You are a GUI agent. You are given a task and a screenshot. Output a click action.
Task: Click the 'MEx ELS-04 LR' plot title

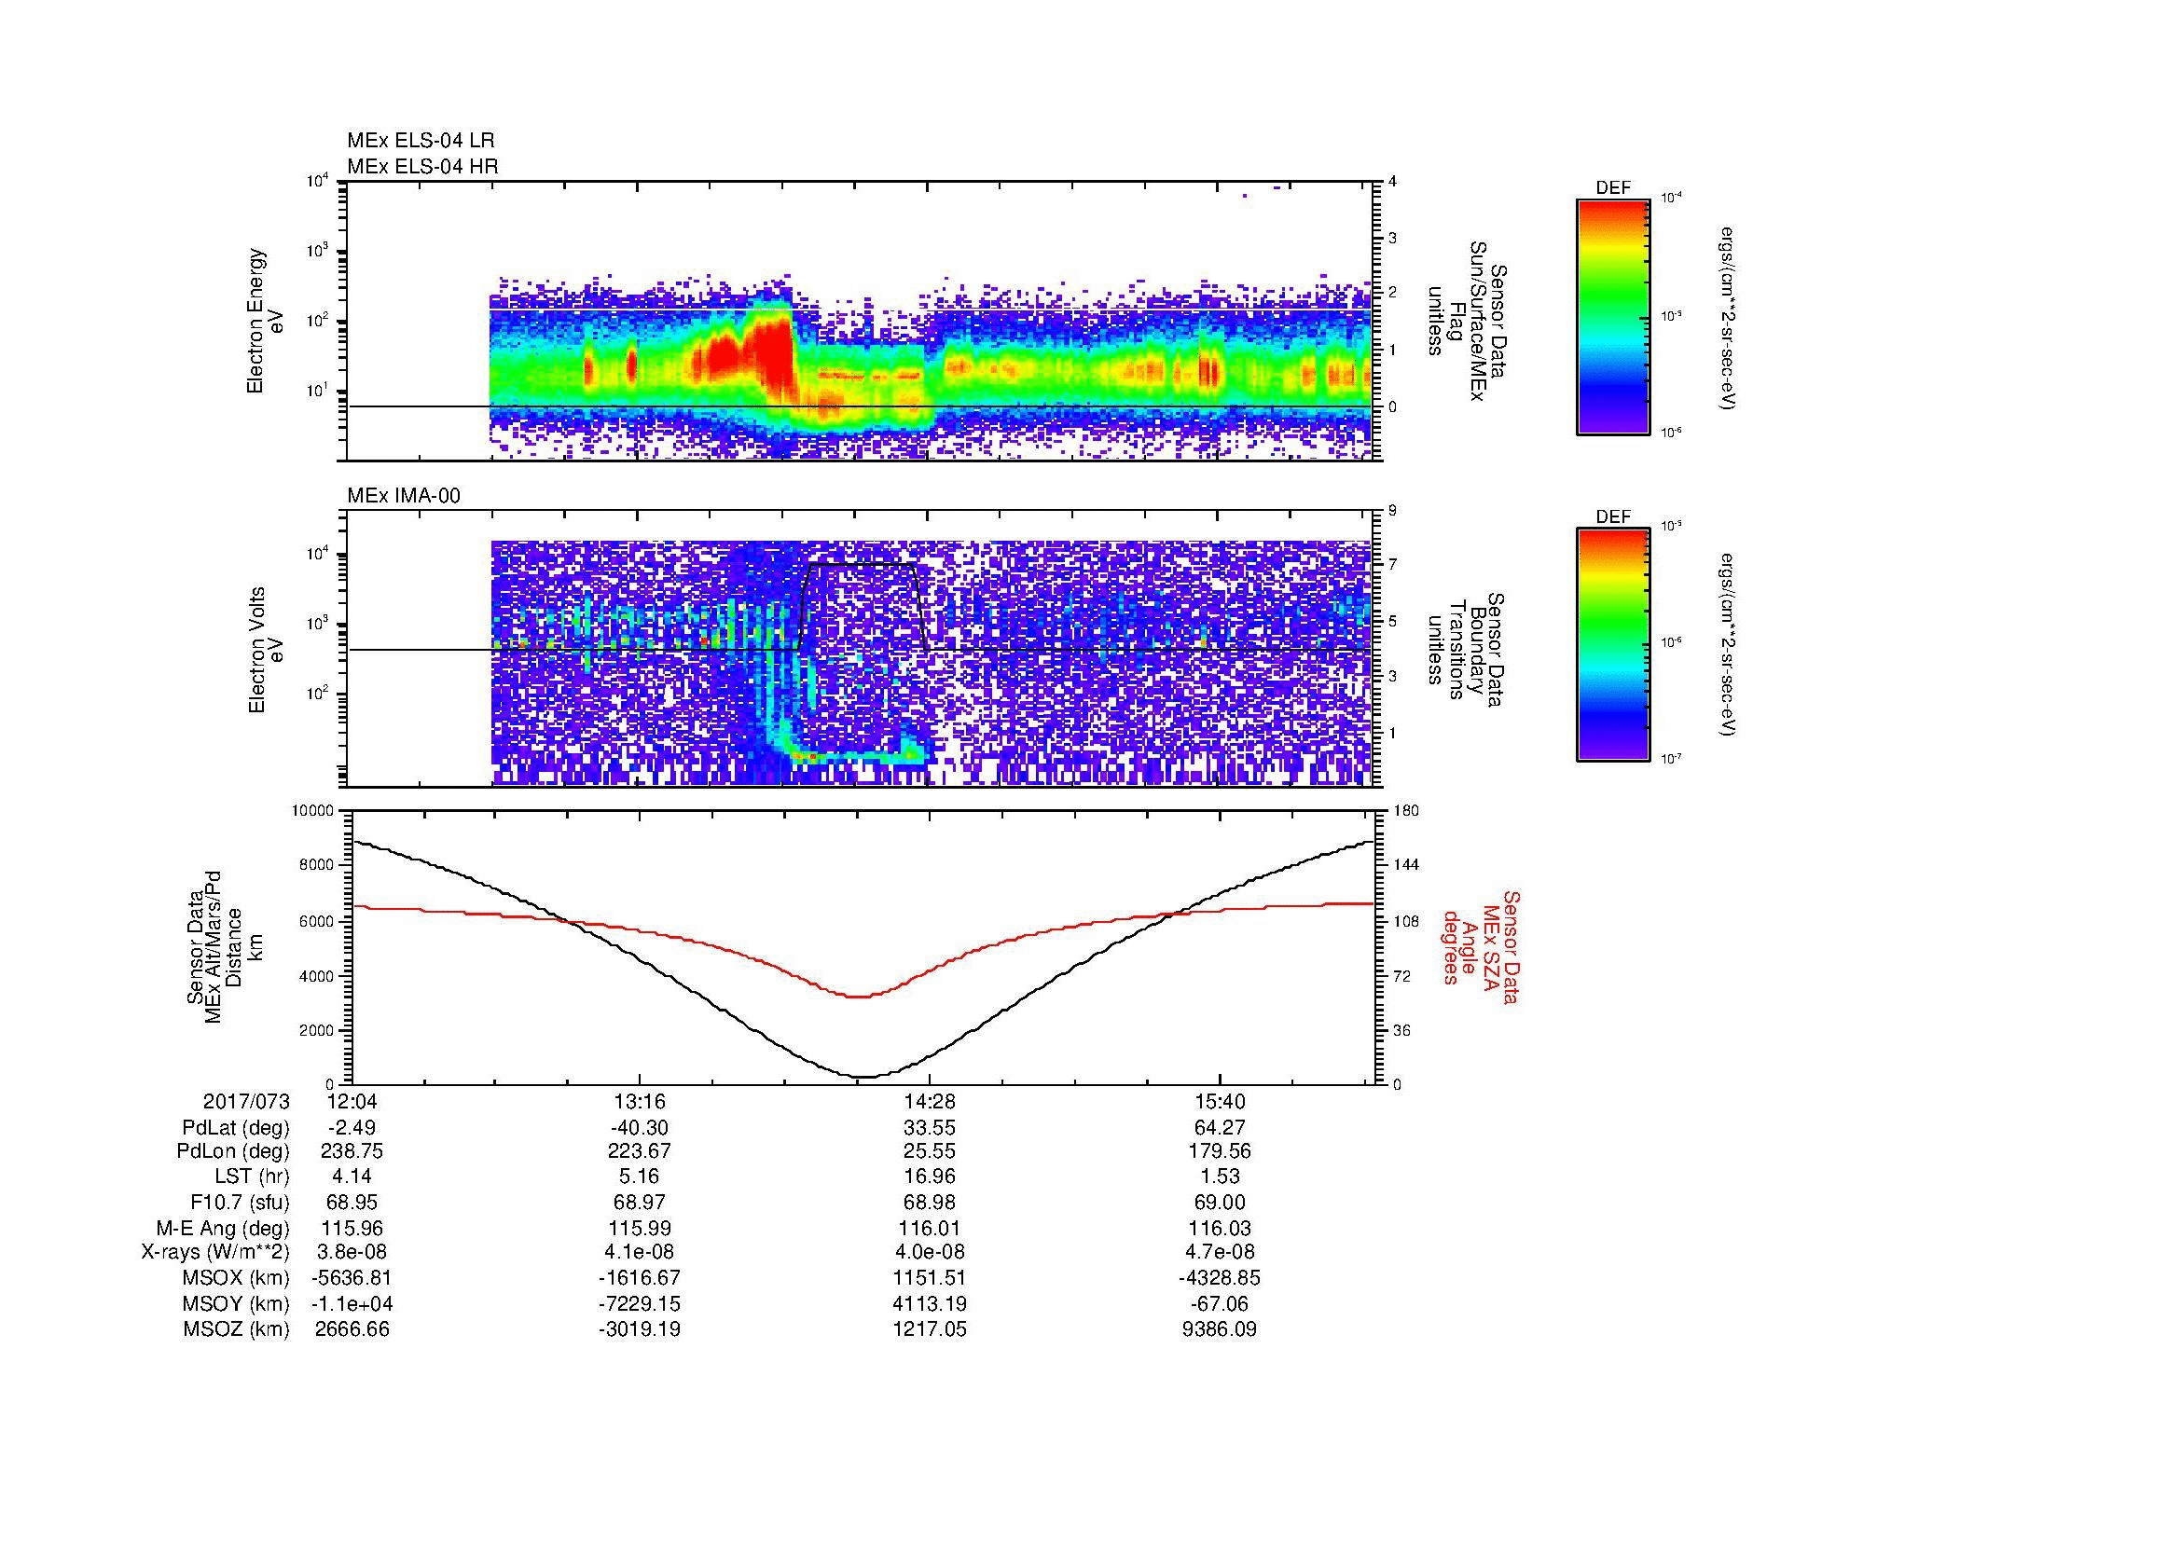(421, 141)
